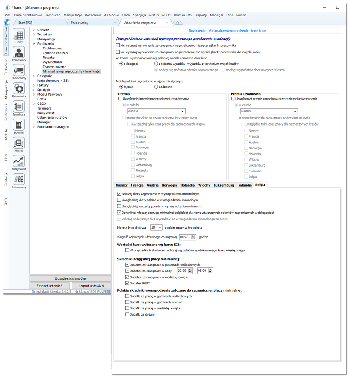
Task: Expand the TachoScan tree node
Action: click(34, 34)
